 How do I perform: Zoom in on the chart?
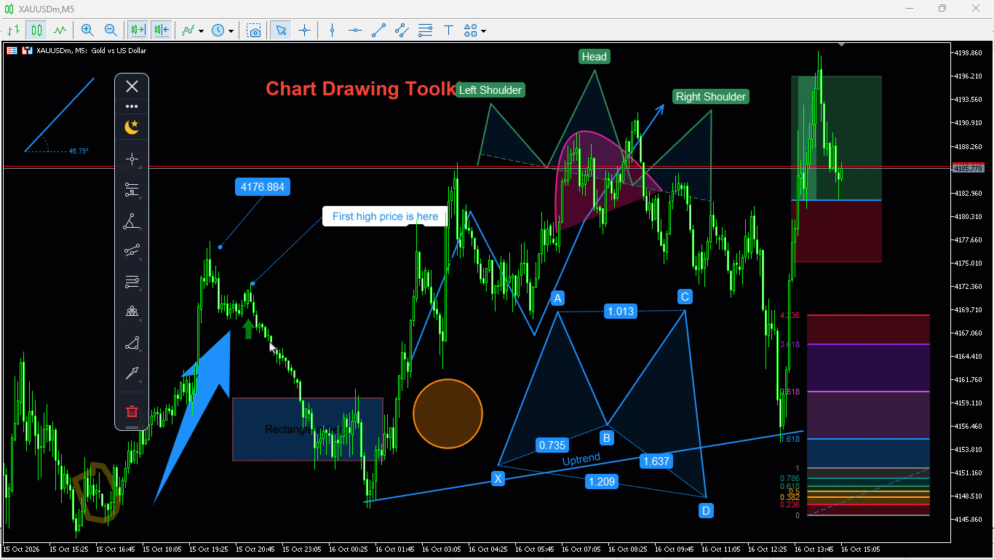coord(87,30)
